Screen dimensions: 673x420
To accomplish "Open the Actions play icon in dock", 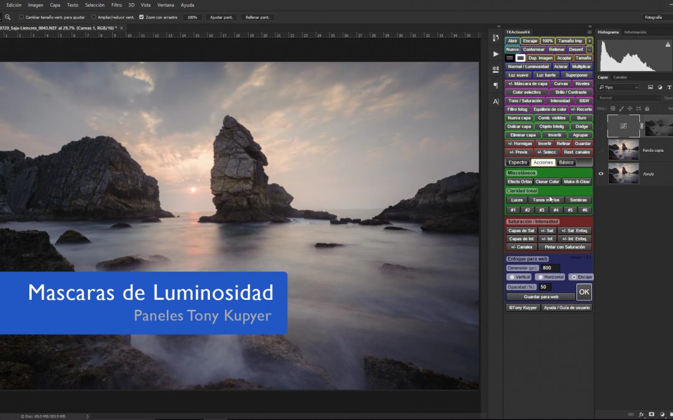I will pos(496,54).
